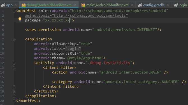Click the android.intent.category.LAUNCHER value
Image resolution: width=188 pixels, height=105 pixels.
pos(141,82)
